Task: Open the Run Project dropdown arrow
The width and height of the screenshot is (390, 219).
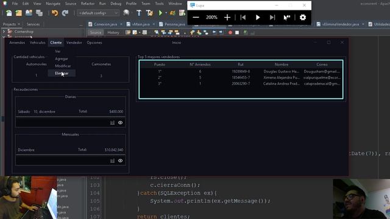Action: [x=166, y=13]
